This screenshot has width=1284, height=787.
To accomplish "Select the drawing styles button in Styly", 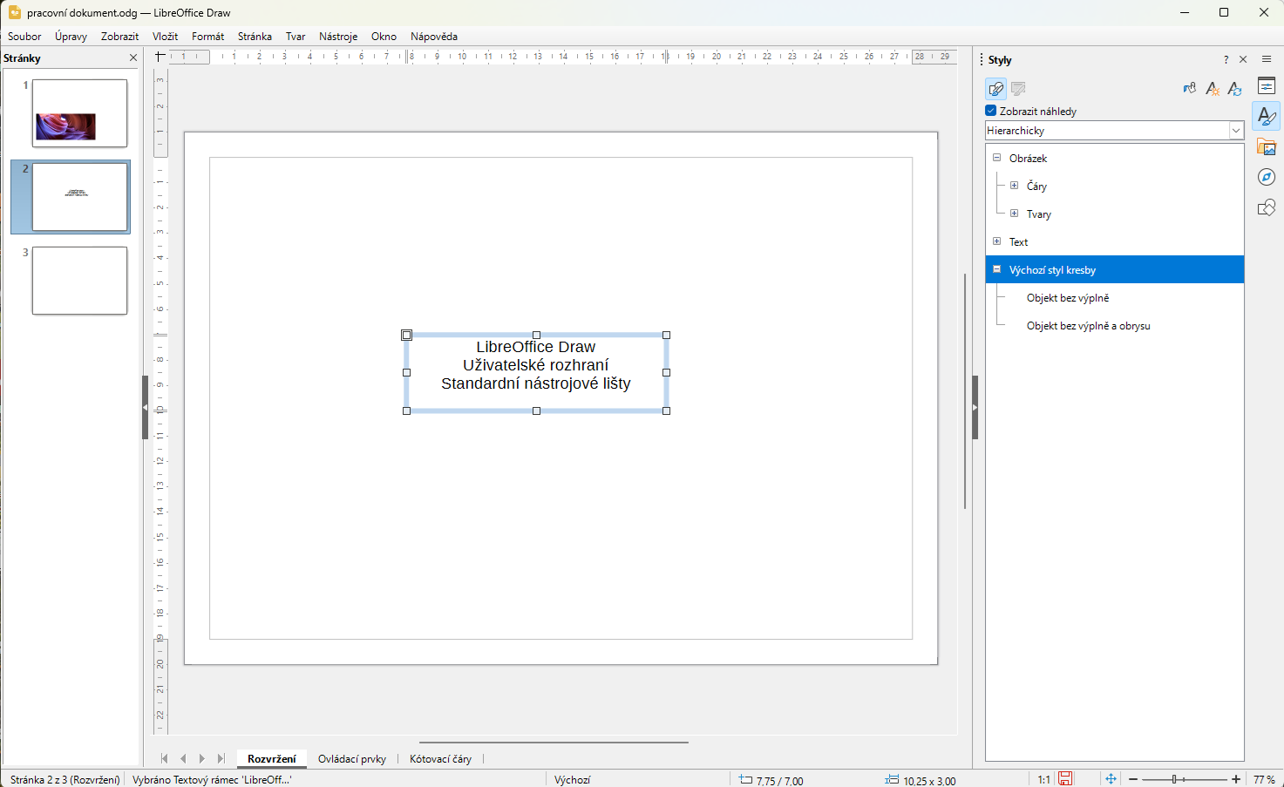I will [995, 89].
